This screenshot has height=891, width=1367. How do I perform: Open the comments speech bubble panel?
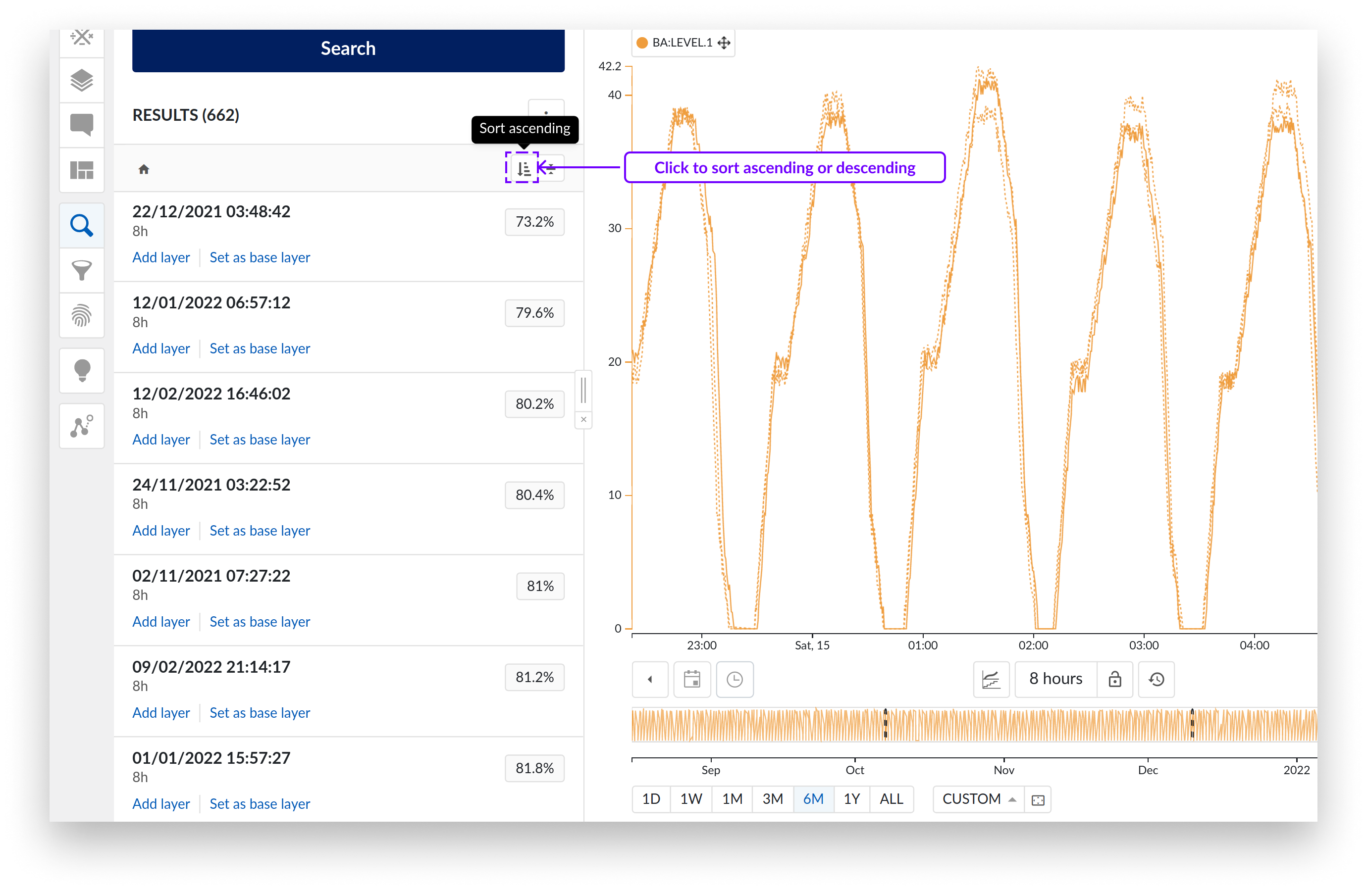[x=82, y=125]
